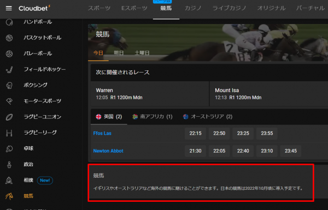This screenshot has height=210, width=328.
Task: Open モータースポーツ sidebar label
Action: coord(43,101)
